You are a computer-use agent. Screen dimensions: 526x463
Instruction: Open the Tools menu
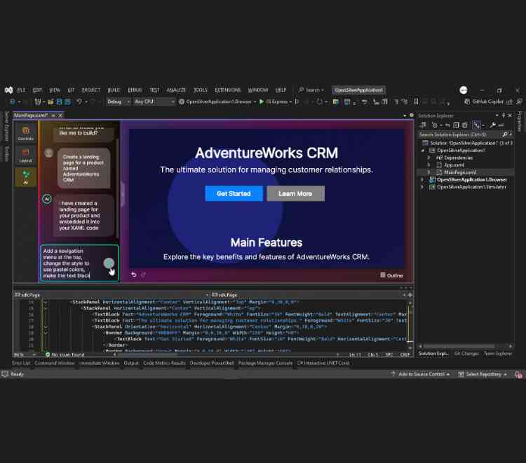[x=201, y=90]
